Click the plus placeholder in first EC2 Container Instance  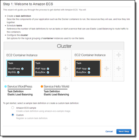[x=66, y=68]
